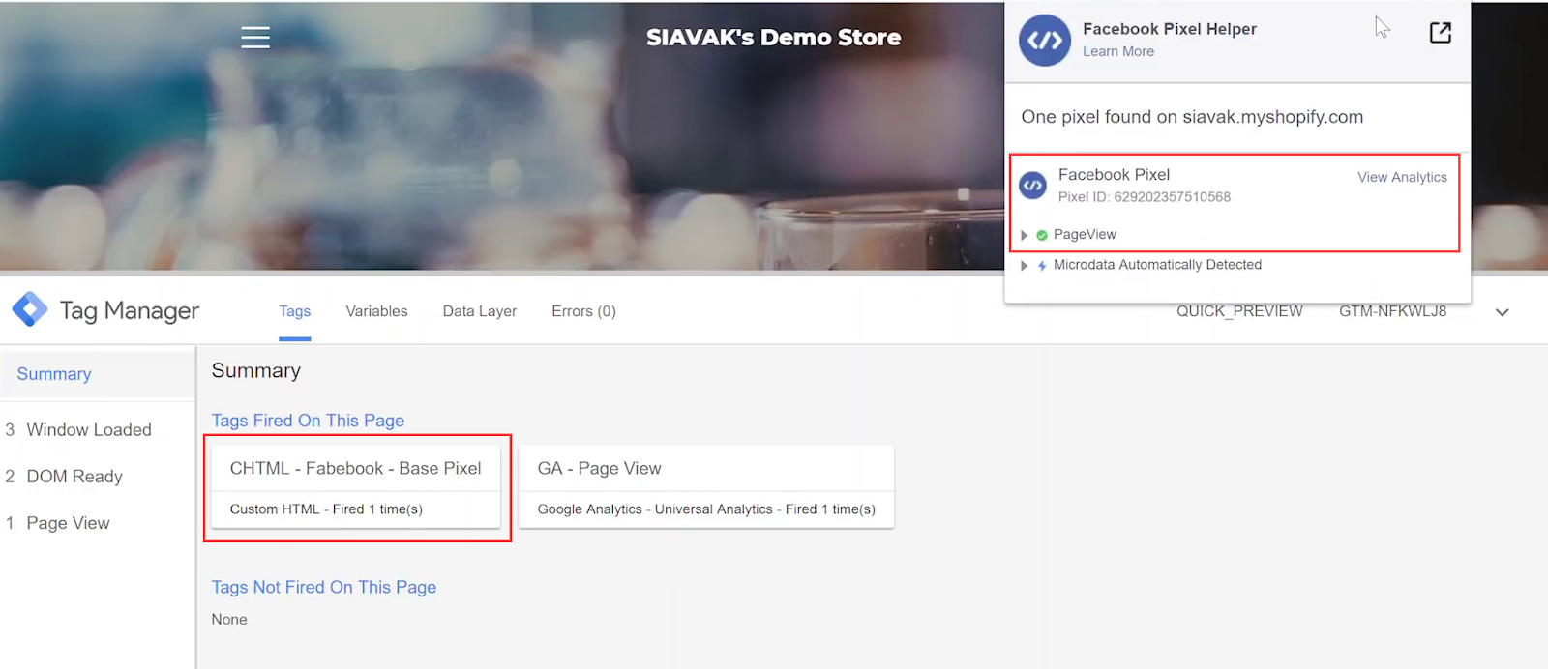This screenshot has height=669, width=1548.
Task: Click the Tag Manager wordmark text
Action: (x=130, y=310)
